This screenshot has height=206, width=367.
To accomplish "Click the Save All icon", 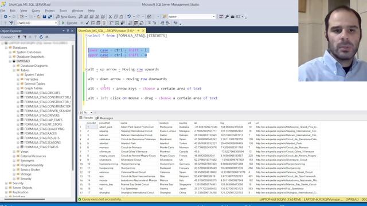I will click(x=50, y=17).
